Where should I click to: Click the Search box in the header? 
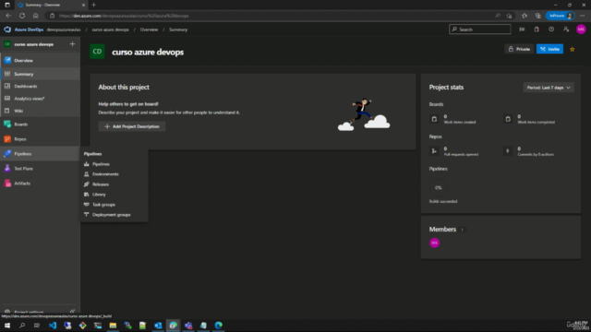click(480, 30)
